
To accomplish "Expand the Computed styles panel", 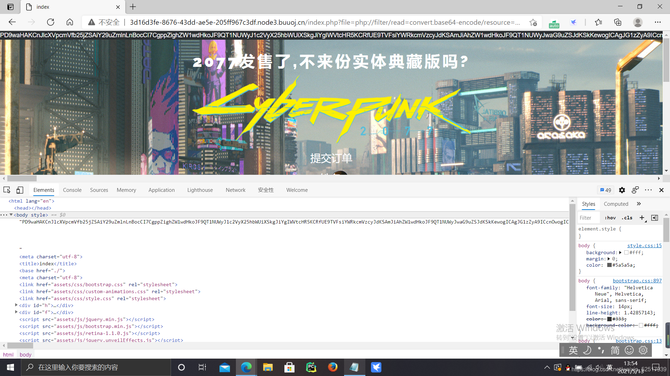I will (616, 204).
